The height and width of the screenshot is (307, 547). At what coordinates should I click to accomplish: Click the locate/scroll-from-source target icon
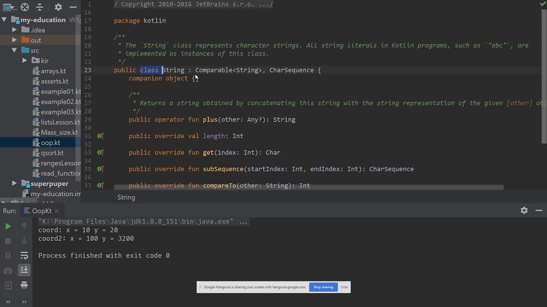tap(25, 7)
